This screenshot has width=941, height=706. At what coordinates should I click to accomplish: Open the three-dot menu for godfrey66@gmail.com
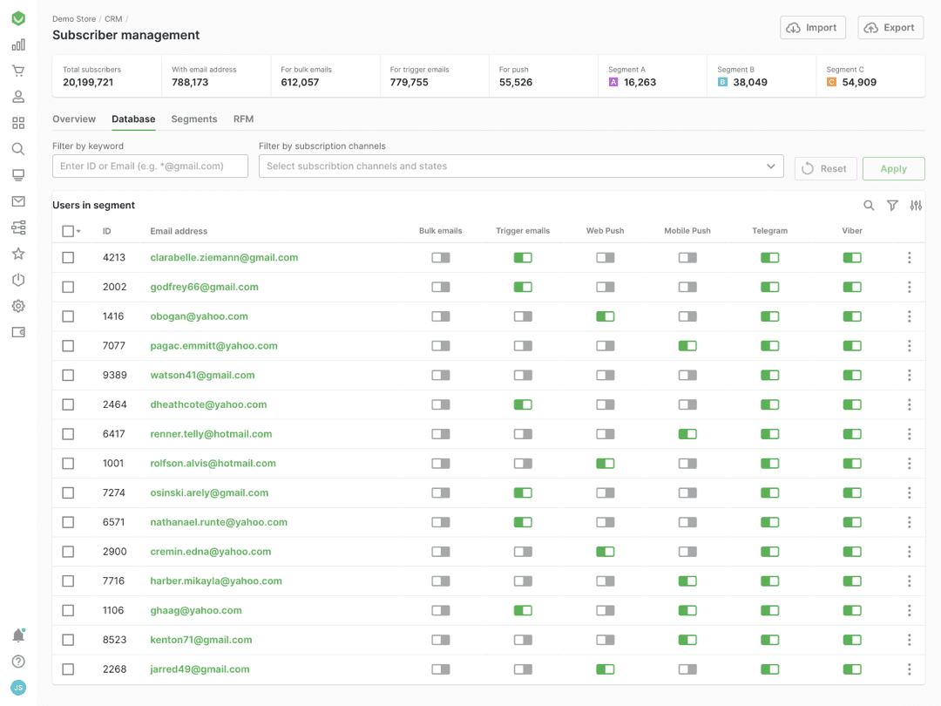[x=909, y=287]
